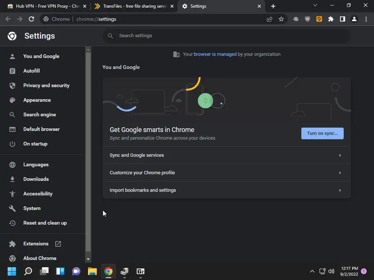This screenshot has height=280, width=374.
Task: Open a new tab with plus button
Action: click(x=273, y=6)
